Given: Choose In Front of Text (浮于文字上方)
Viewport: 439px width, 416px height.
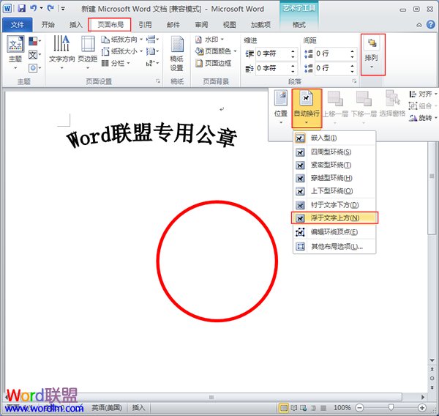Looking at the screenshot, I should click(x=334, y=218).
